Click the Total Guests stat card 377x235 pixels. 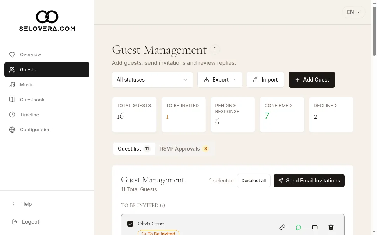[134, 115]
